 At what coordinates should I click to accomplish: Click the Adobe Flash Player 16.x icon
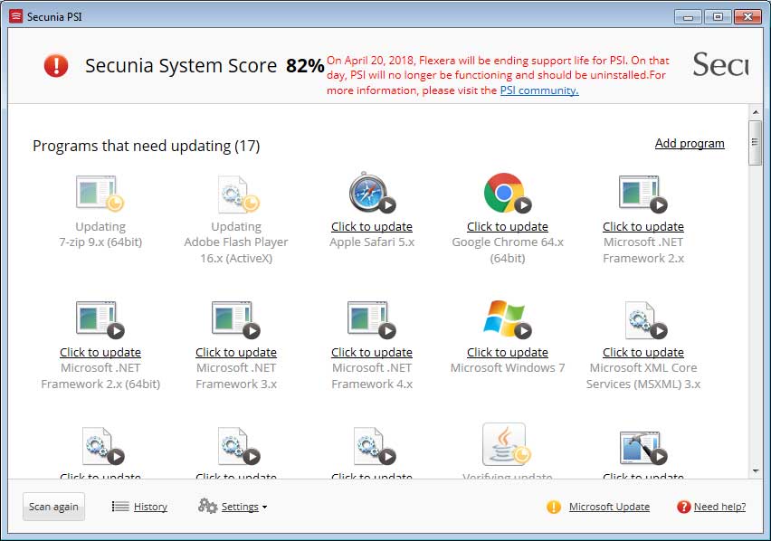pos(239,194)
